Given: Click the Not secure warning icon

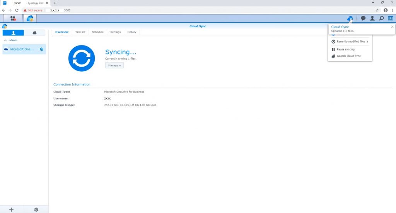Looking at the screenshot, I should coord(25,10).
